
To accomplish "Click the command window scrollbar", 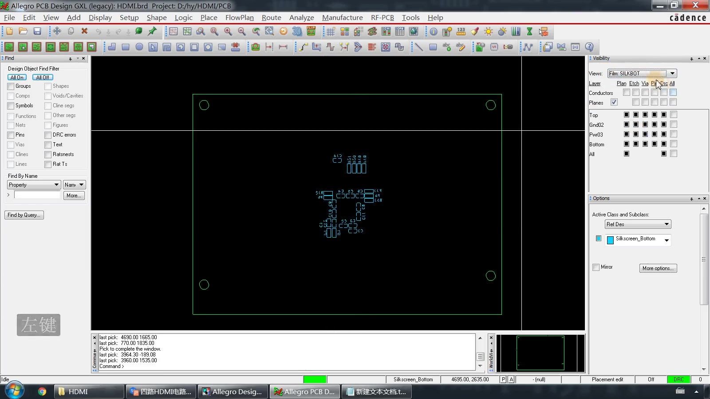I will coord(480,353).
